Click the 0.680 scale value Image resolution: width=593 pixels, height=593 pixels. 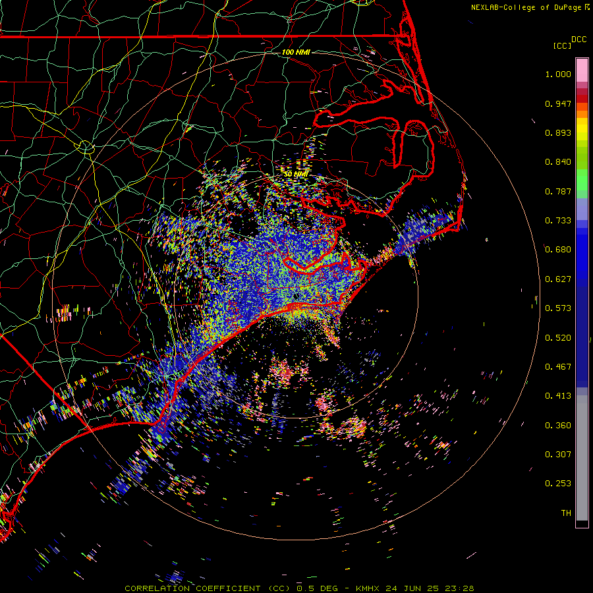click(558, 250)
